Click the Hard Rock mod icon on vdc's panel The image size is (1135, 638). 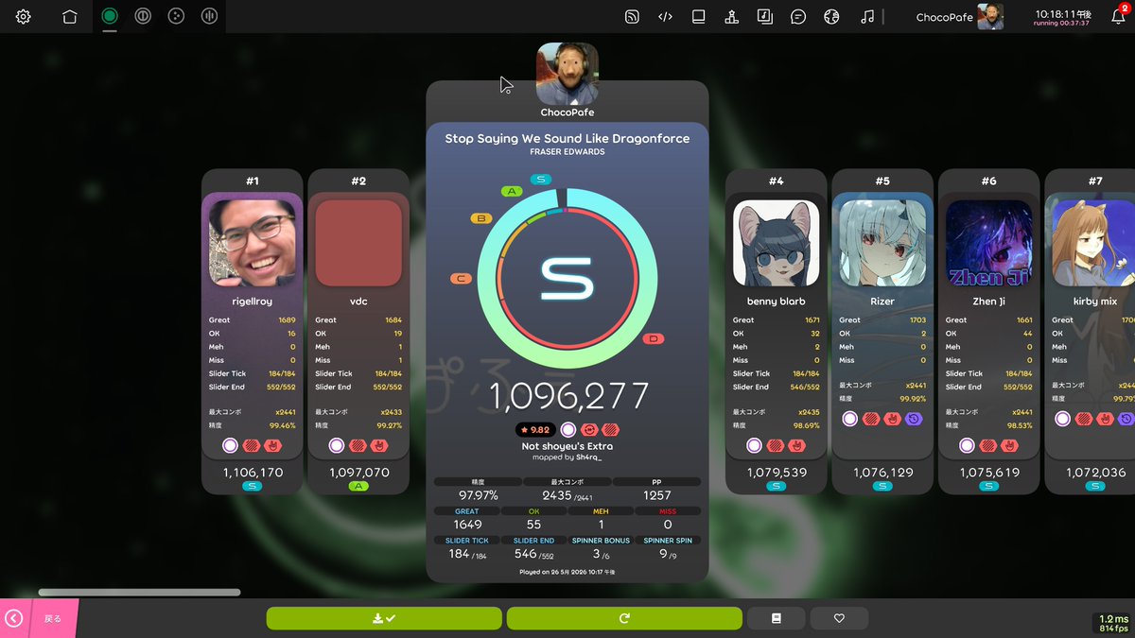tap(380, 445)
